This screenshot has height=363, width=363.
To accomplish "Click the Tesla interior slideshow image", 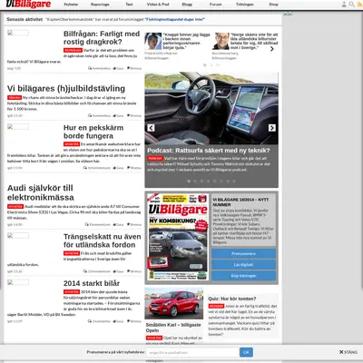I will point(211,108).
